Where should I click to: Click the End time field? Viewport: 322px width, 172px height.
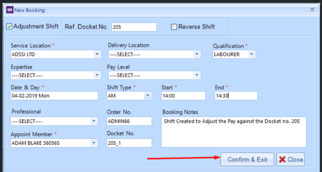tap(236, 96)
